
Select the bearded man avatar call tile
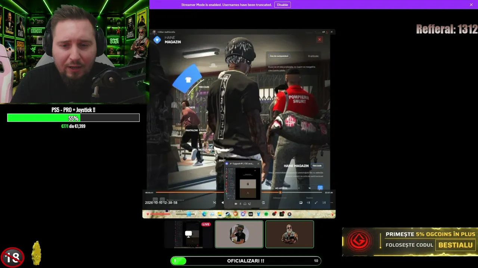289,234
